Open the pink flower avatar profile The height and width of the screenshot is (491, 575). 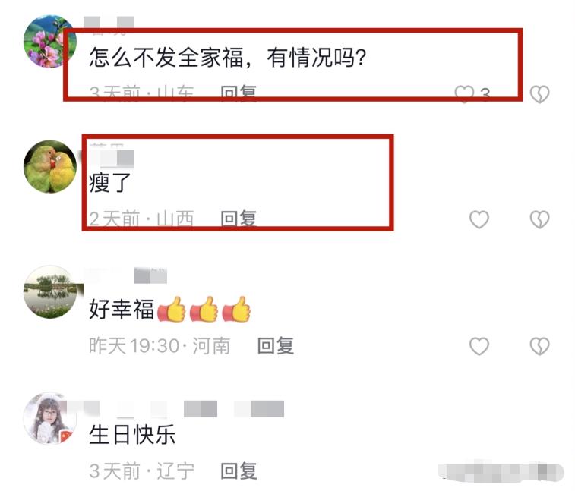tap(50, 42)
